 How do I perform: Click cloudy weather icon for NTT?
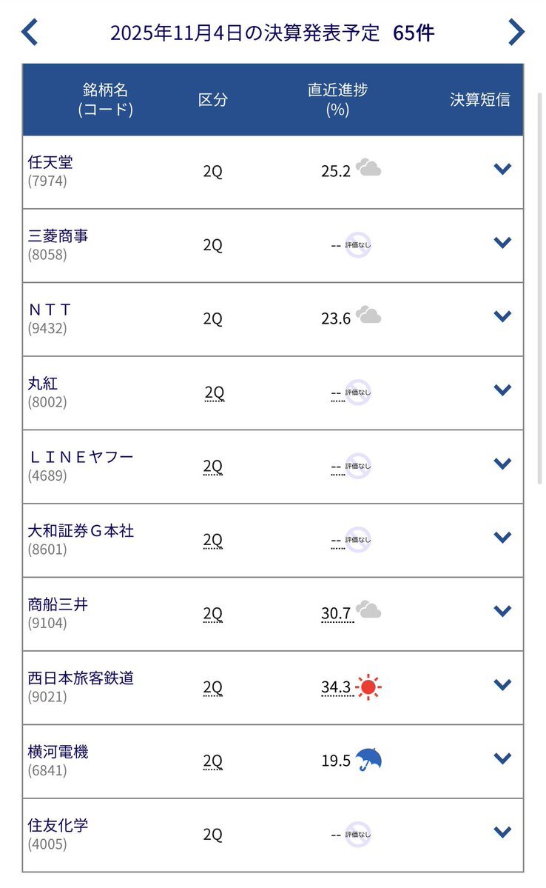(x=368, y=316)
